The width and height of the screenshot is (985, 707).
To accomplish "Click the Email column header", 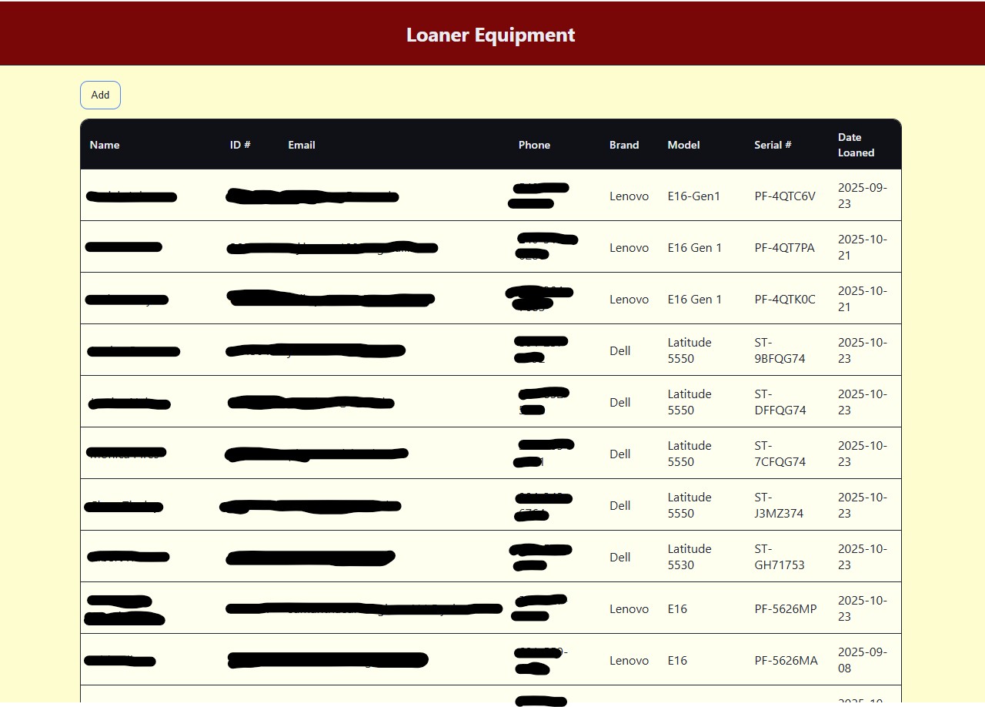I will 302,145.
